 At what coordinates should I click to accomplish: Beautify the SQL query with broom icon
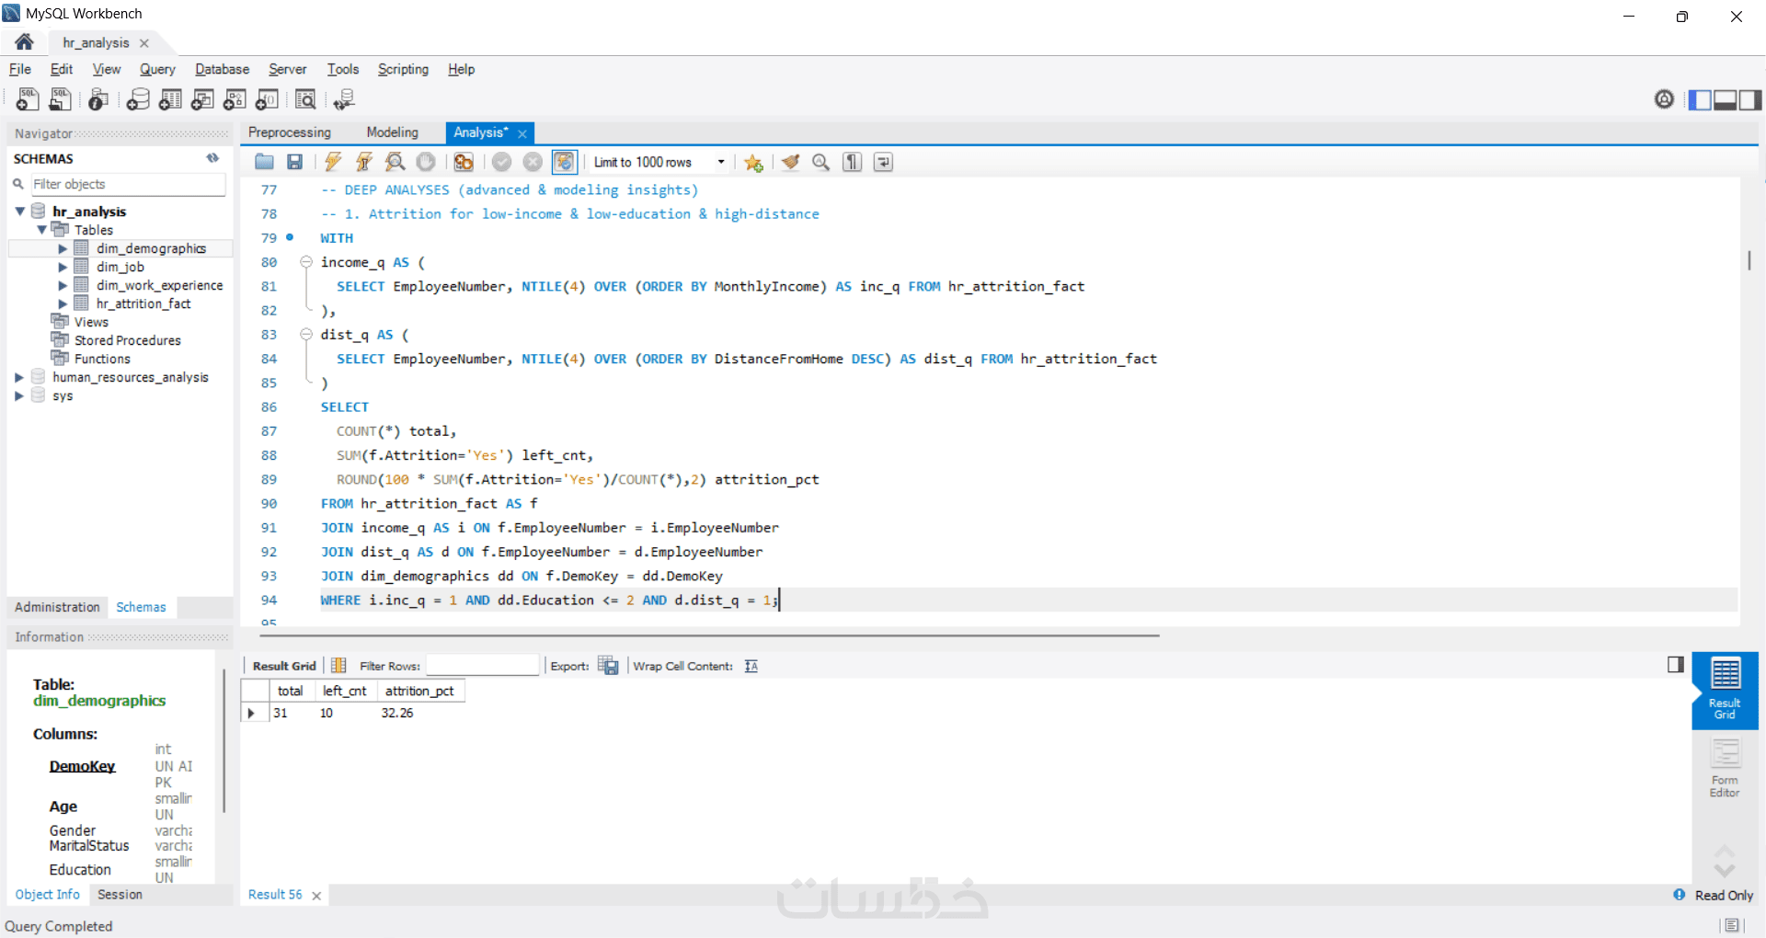(x=790, y=162)
